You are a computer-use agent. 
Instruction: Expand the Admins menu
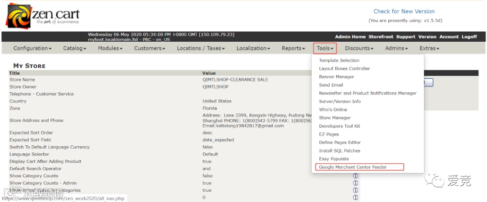click(x=396, y=48)
